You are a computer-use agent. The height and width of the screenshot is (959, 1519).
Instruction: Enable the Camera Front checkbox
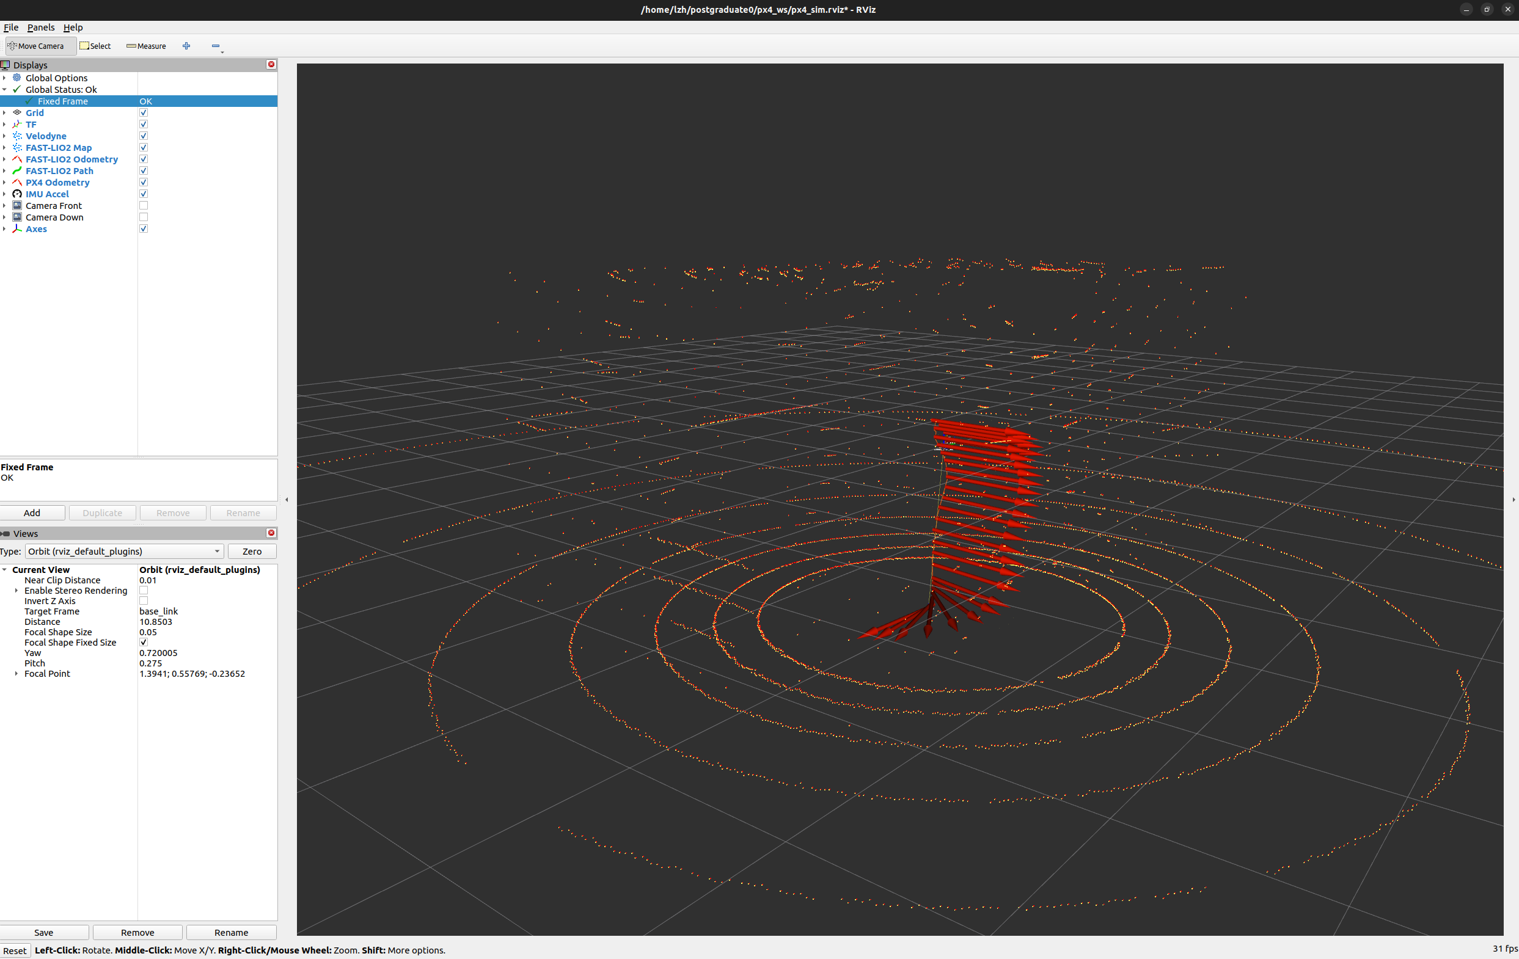[x=143, y=206]
